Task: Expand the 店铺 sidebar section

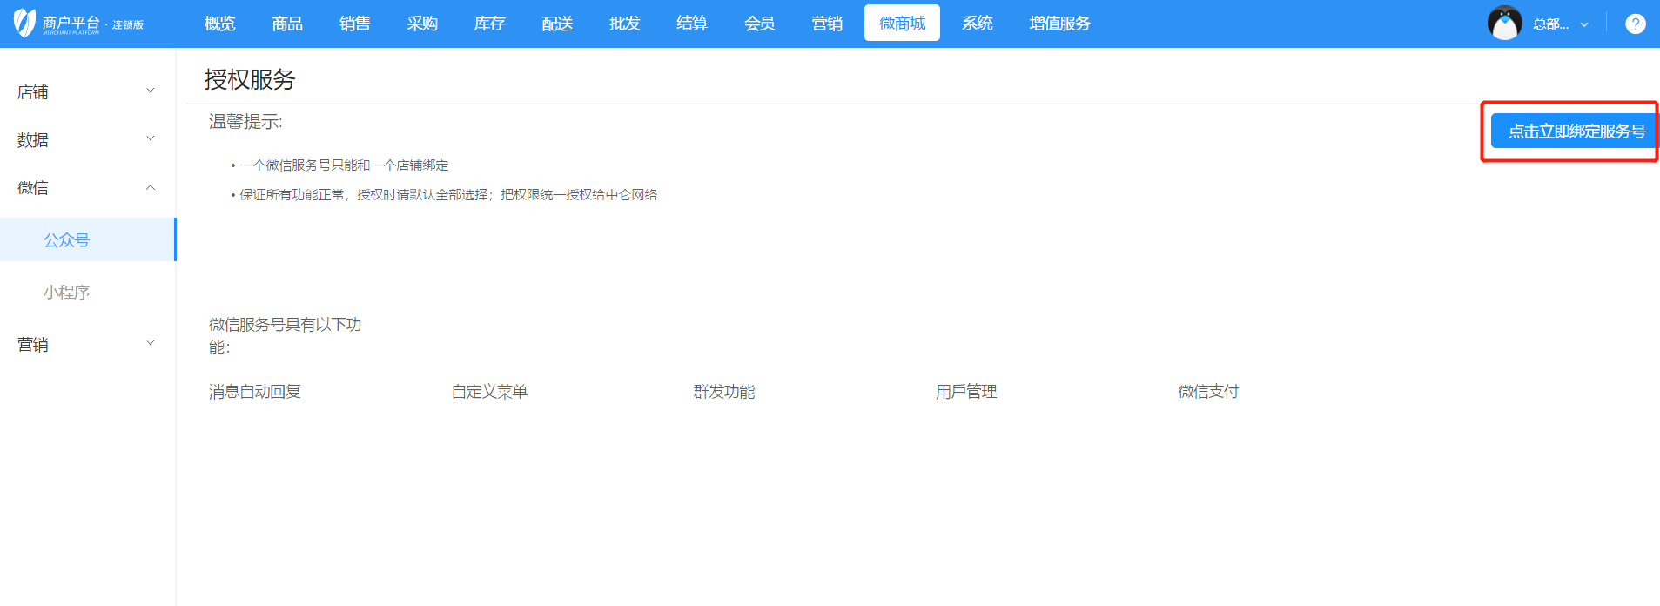Action: [x=87, y=91]
